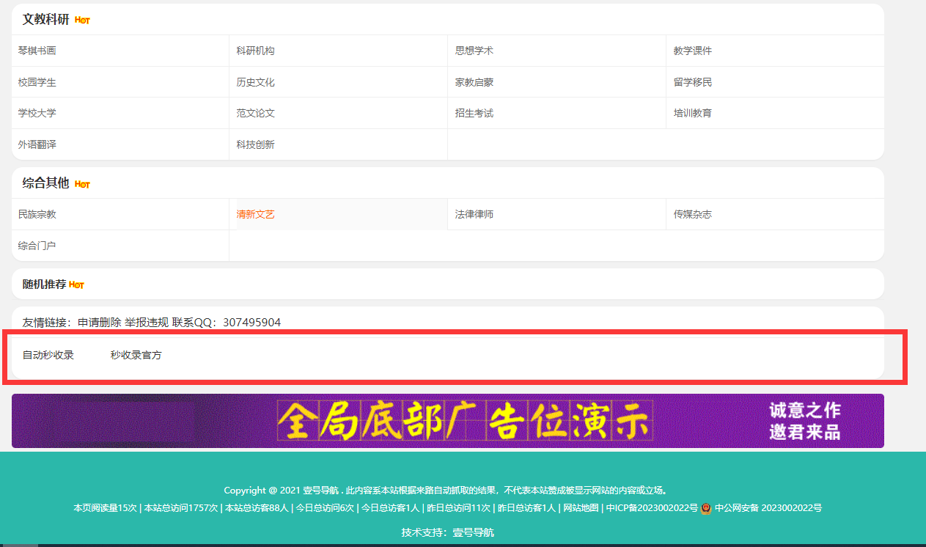Click the HOT badge beside 文教科研
Image resolution: width=926 pixels, height=547 pixels.
(82, 21)
